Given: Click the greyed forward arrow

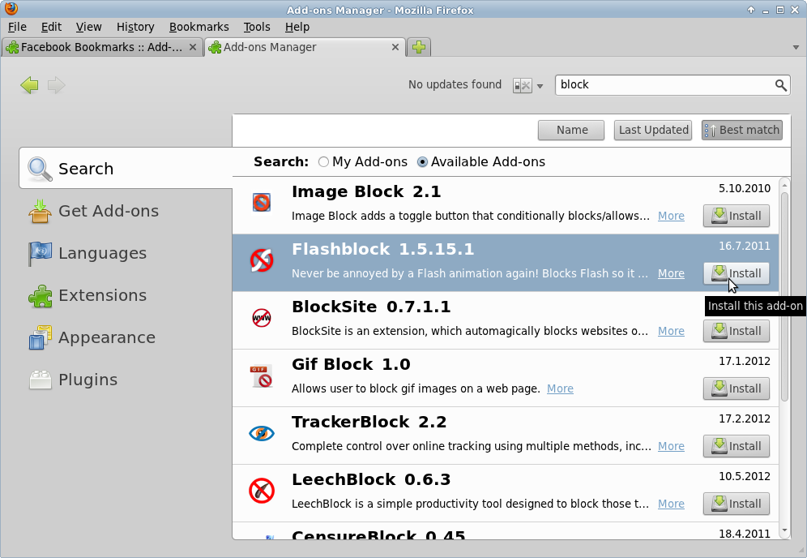Looking at the screenshot, I should click(x=56, y=85).
